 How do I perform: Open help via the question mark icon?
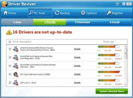[117, 4]
